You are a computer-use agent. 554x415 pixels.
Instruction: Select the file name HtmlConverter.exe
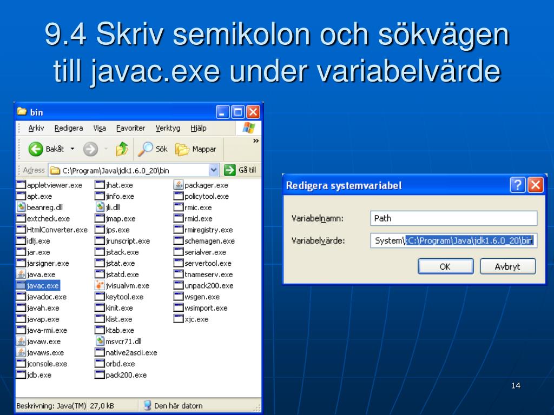tap(57, 230)
